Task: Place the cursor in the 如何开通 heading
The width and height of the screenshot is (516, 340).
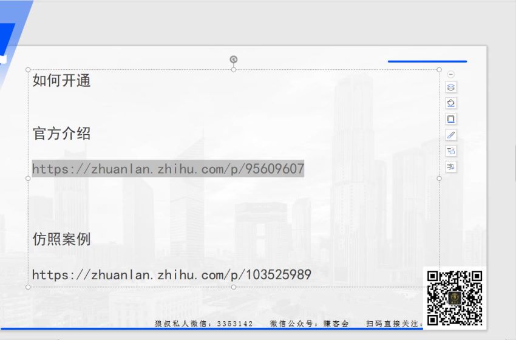Action: point(61,81)
